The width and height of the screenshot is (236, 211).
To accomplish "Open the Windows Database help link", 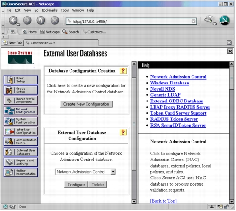I will [x=170, y=83].
